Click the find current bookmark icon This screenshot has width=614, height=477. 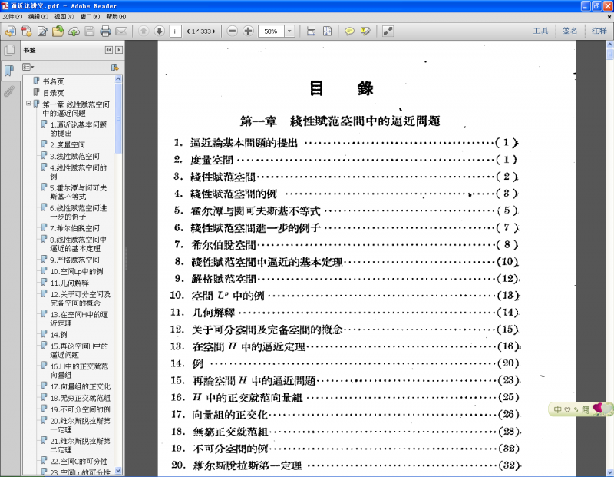pyautogui.click(x=114, y=68)
